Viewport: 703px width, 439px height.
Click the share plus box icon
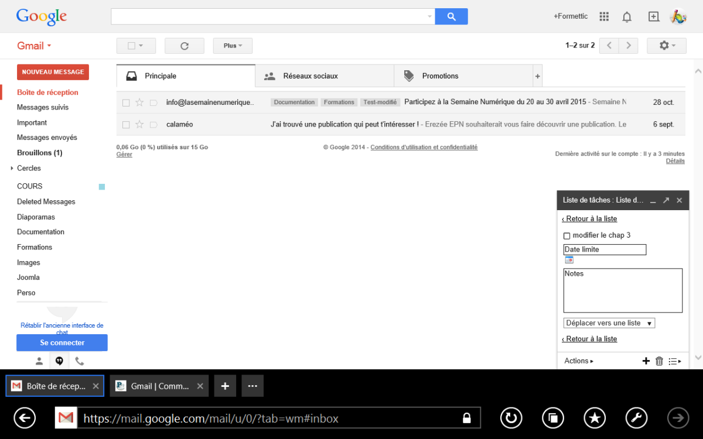pyautogui.click(x=654, y=16)
